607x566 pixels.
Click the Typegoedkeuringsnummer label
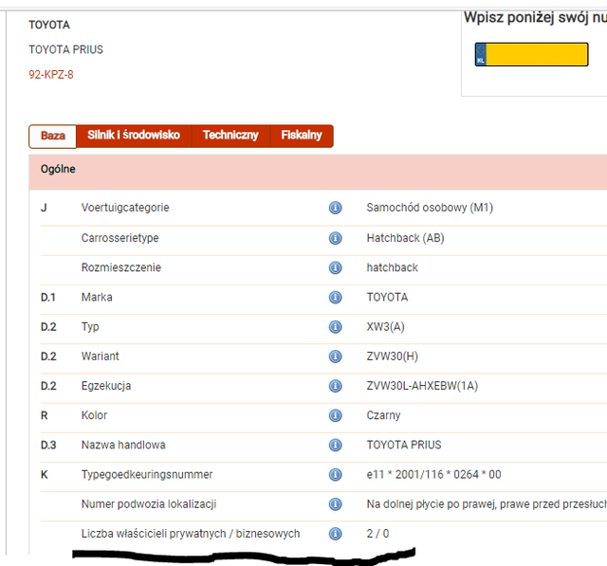pos(147,475)
